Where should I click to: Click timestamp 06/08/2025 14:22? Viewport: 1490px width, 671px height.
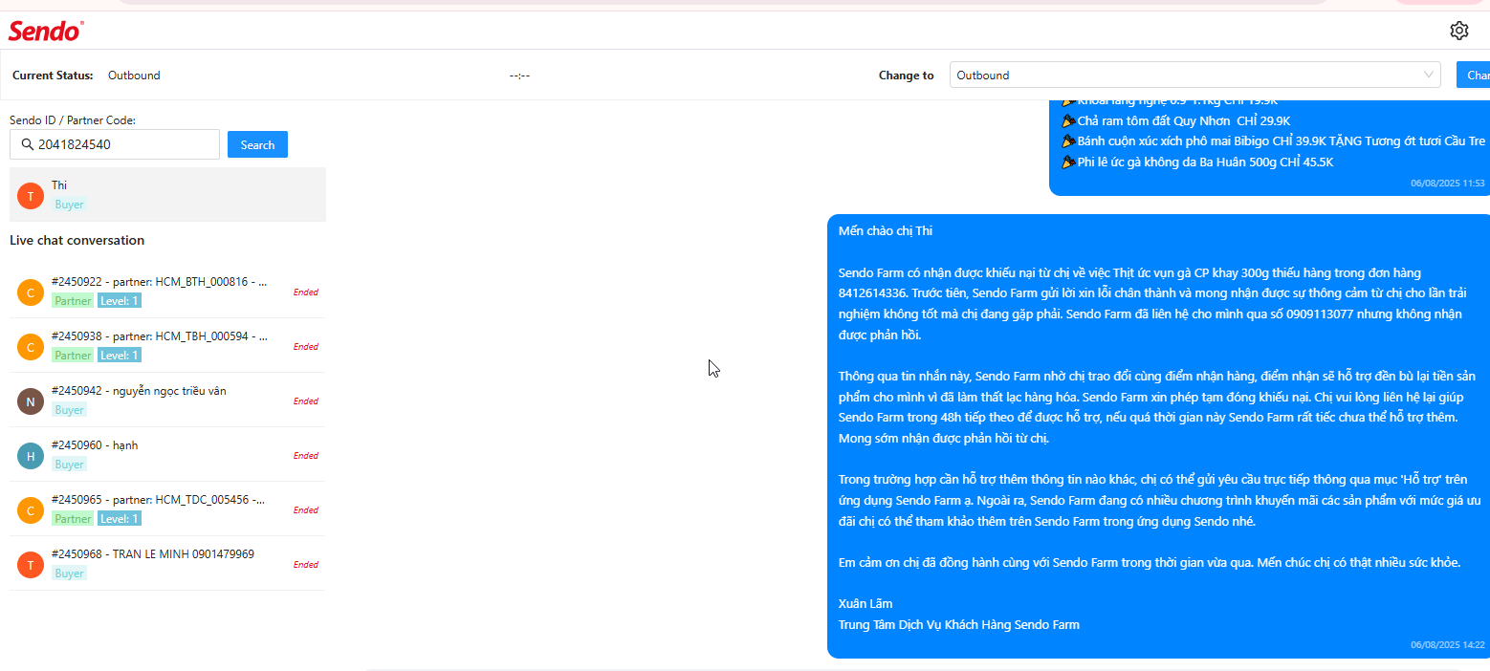(1447, 645)
